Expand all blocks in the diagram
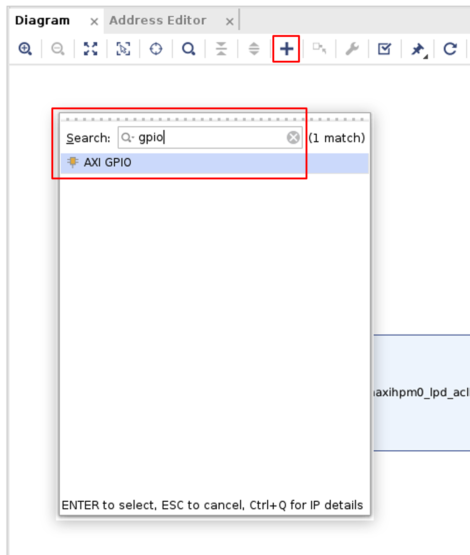The width and height of the screenshot is (470, 555). (254, 49)
